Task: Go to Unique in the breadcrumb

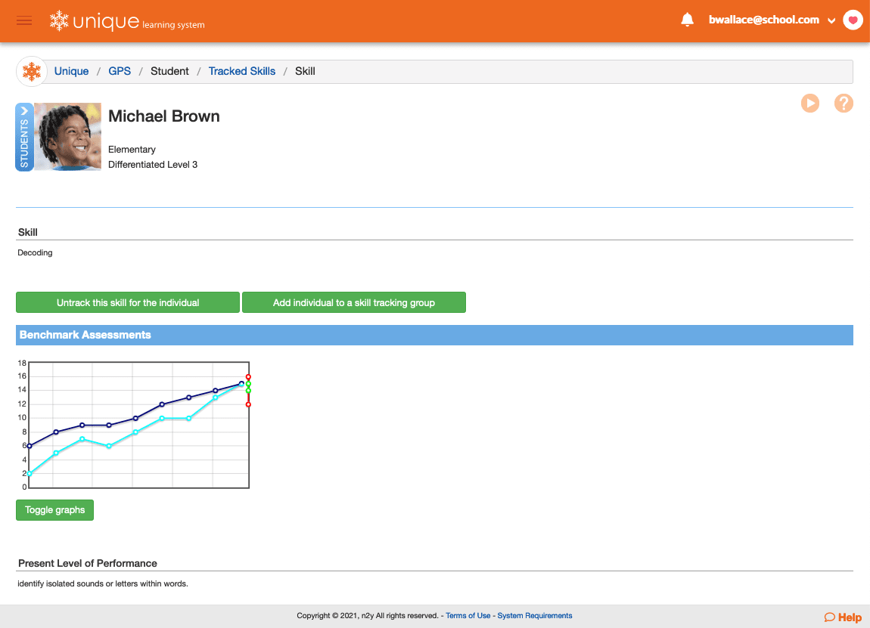Action: (71, 71)
